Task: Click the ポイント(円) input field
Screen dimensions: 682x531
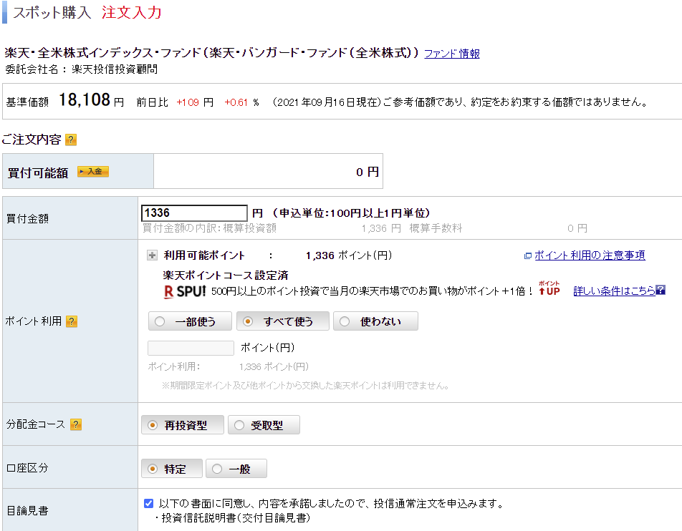Action: [x=191, y=348]
